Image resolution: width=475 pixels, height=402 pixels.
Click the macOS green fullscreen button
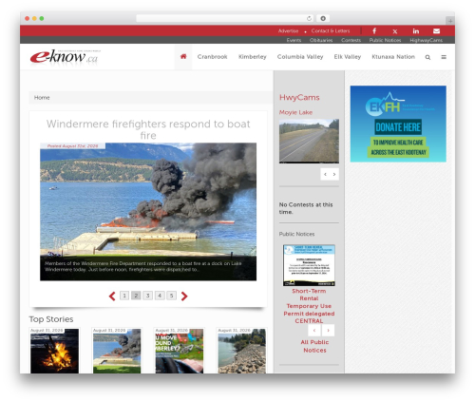pos(42,18)
